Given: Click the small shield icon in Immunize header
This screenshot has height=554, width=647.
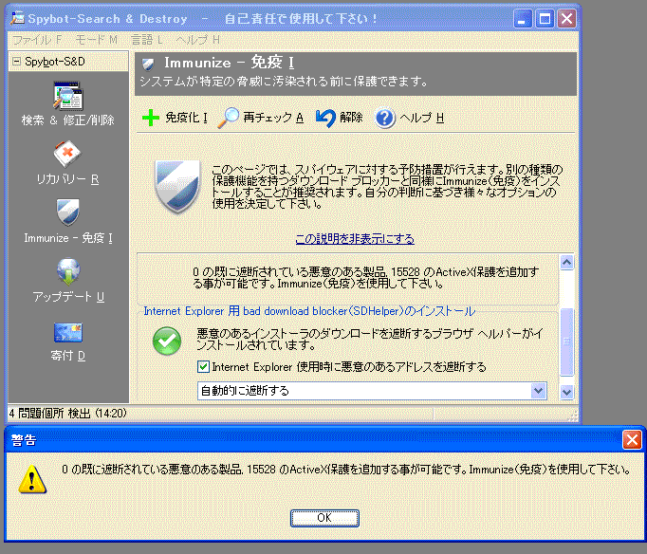Looking at the screenshot, I should [148, 64].
